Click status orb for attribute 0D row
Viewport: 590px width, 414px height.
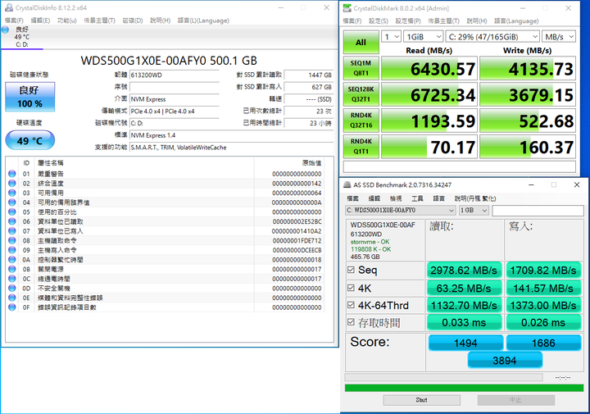click(x=12, y=289)
